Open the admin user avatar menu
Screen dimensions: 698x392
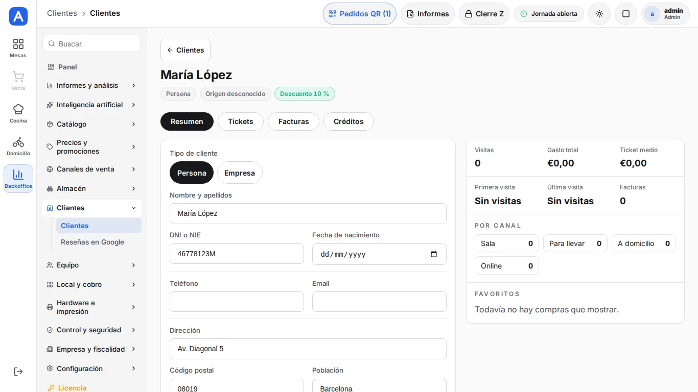click(665, 14)
